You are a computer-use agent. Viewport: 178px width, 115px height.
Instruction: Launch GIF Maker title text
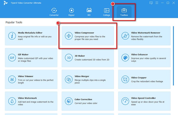pos(23,55)
